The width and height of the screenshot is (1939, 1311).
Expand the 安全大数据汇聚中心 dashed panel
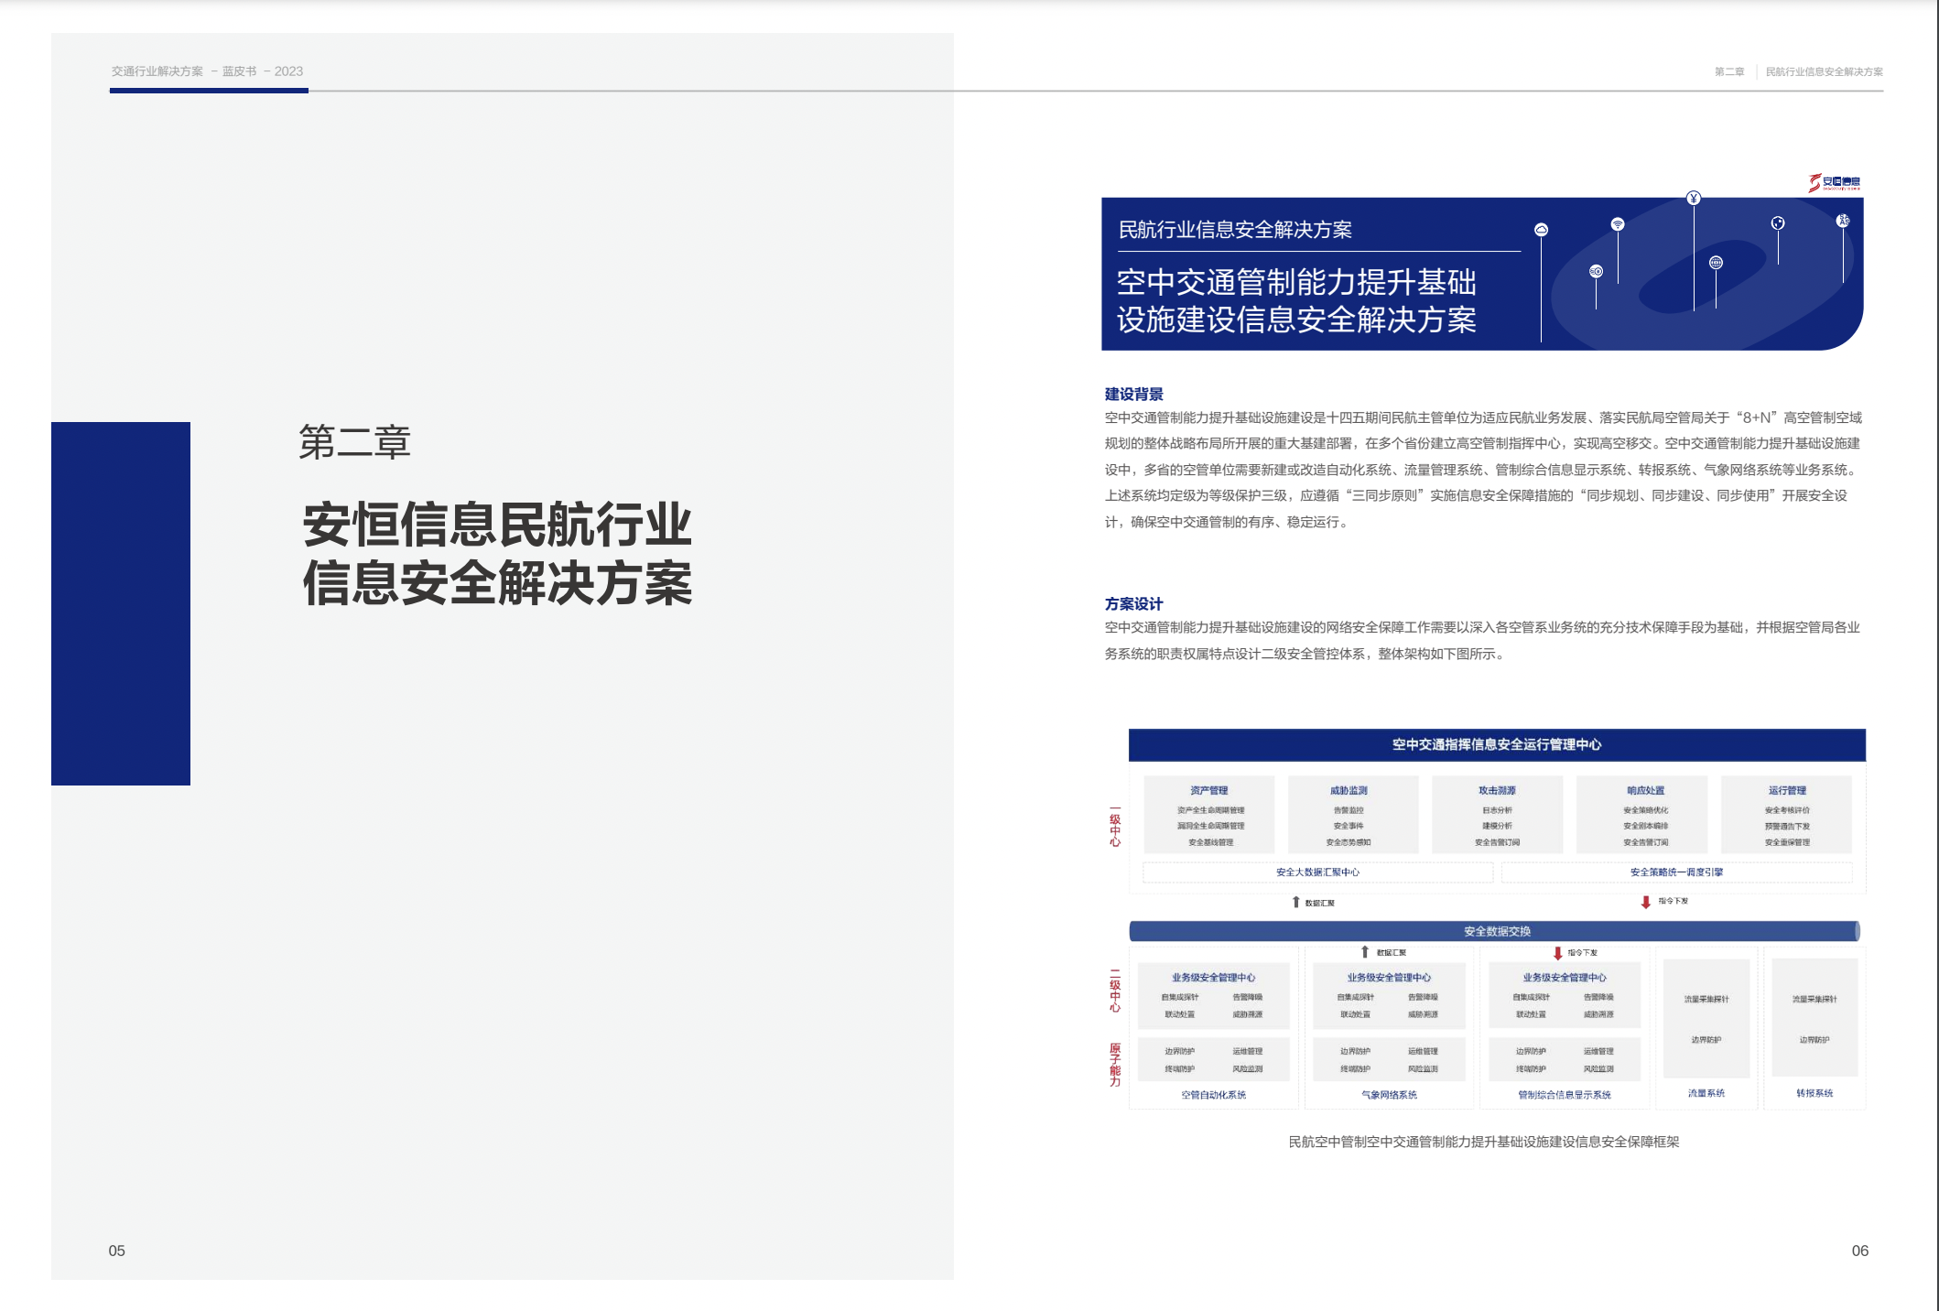click(x=1318, y=872)
